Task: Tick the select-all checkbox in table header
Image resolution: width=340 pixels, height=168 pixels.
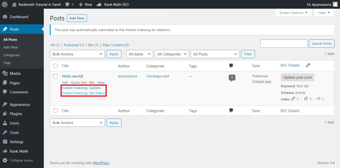Action: pyautogui.click(x=55, y=66)
